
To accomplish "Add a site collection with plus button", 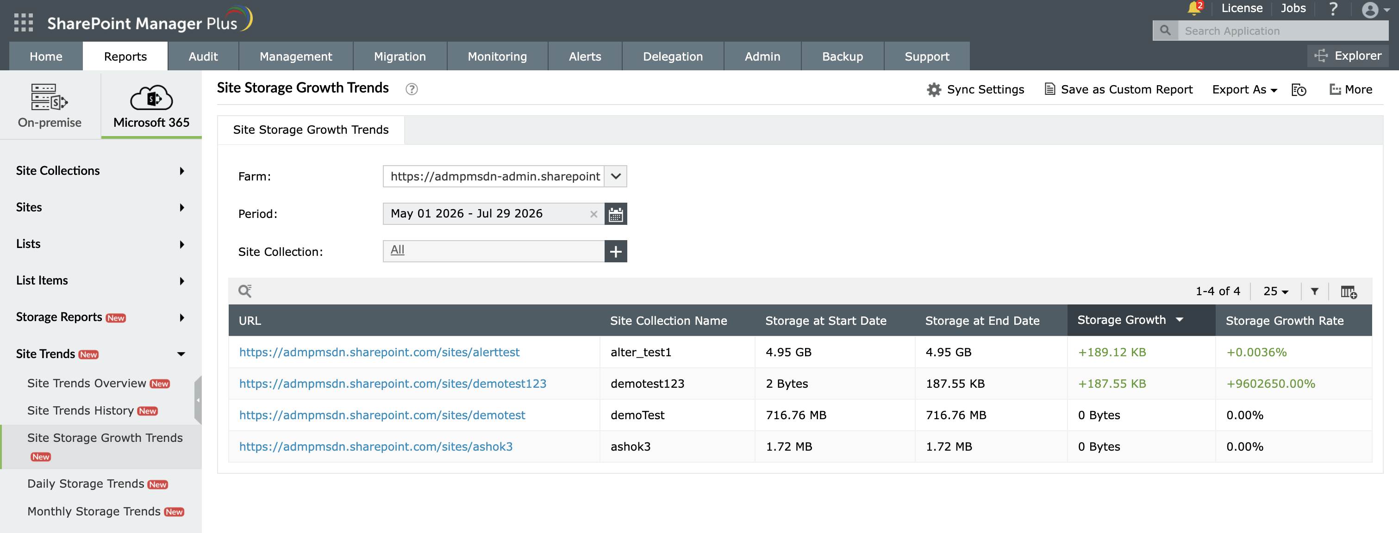I will click(615, 251).
